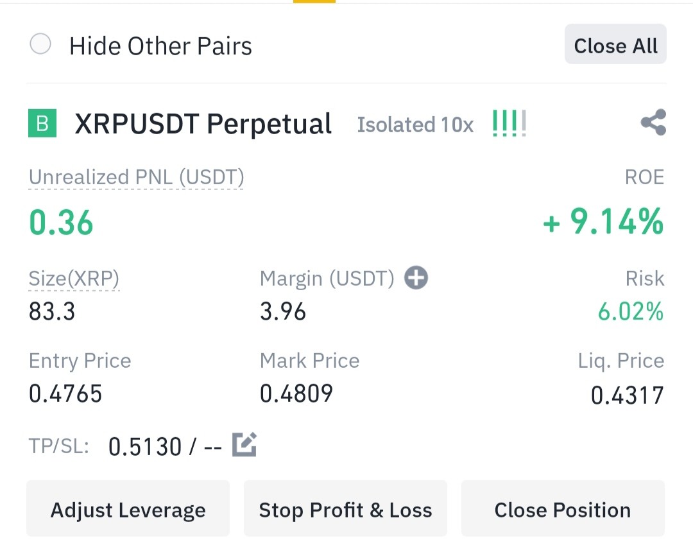Tap the Size(XRP) underlined label
693x545 pixels.
pos(74,279)
